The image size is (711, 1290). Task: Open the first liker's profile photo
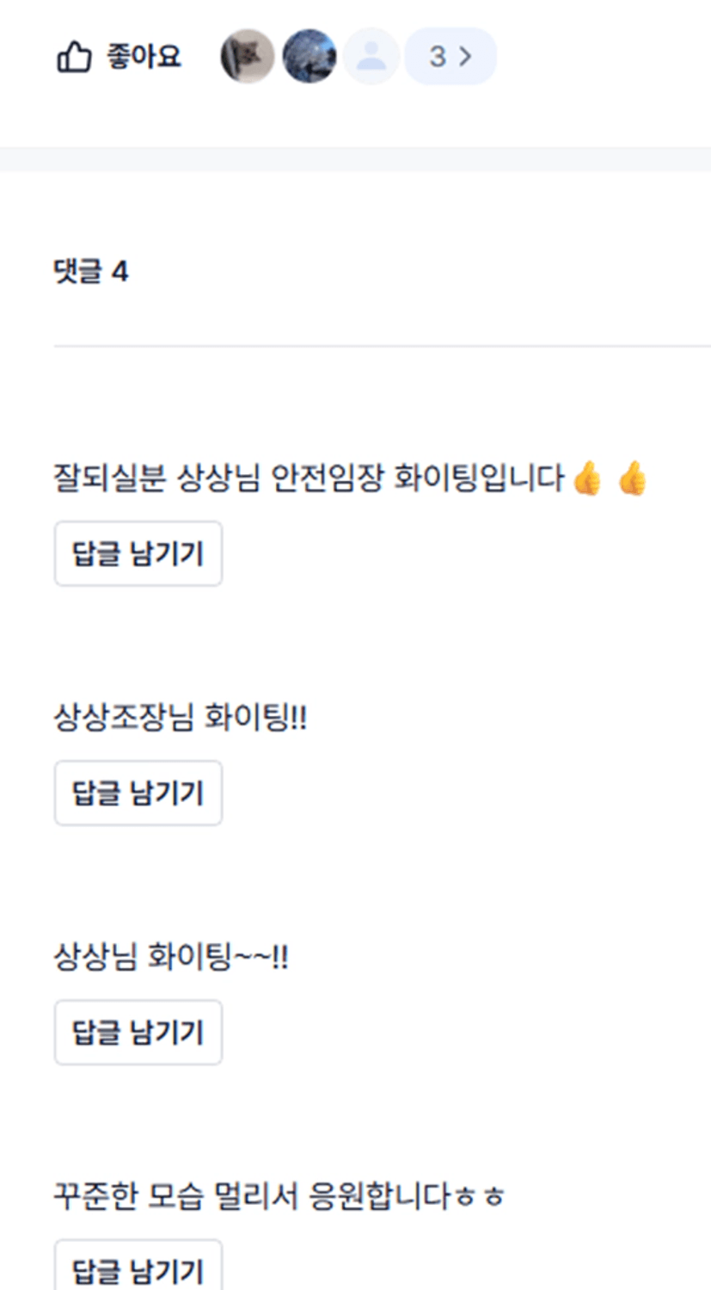point(248,56)
